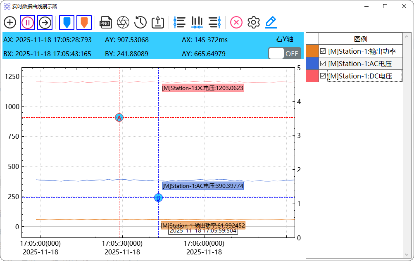Toggle the blue marker A cursor
This screenshot has height=261, width=414.
pyautogui.click(x=67, y=22)
